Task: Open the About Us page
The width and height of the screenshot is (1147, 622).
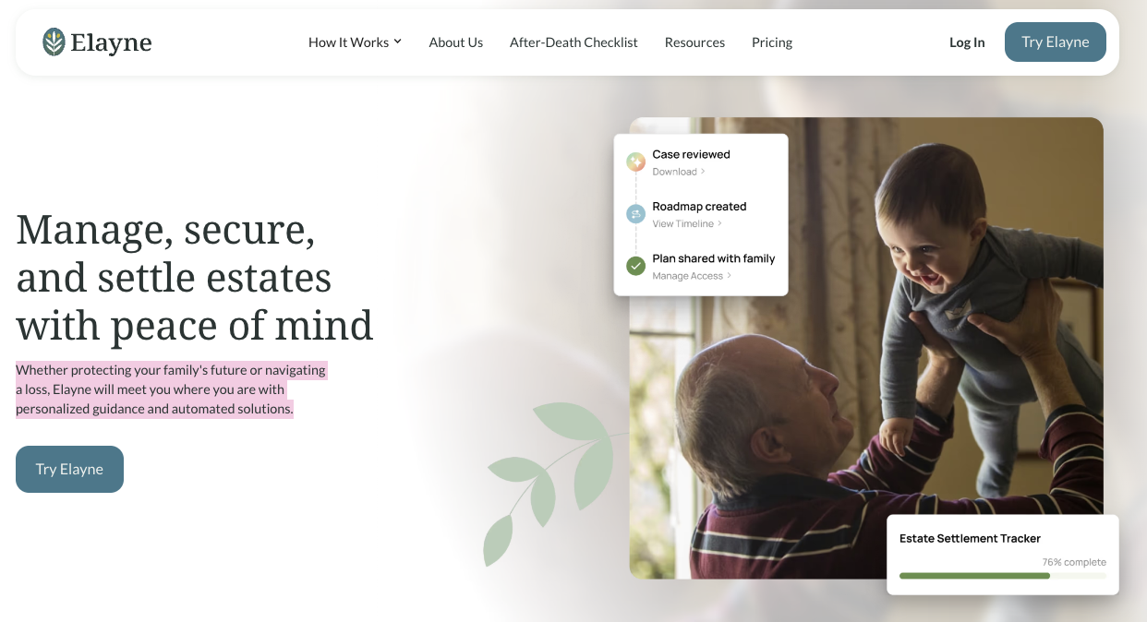Action: [x=456, y=42]
